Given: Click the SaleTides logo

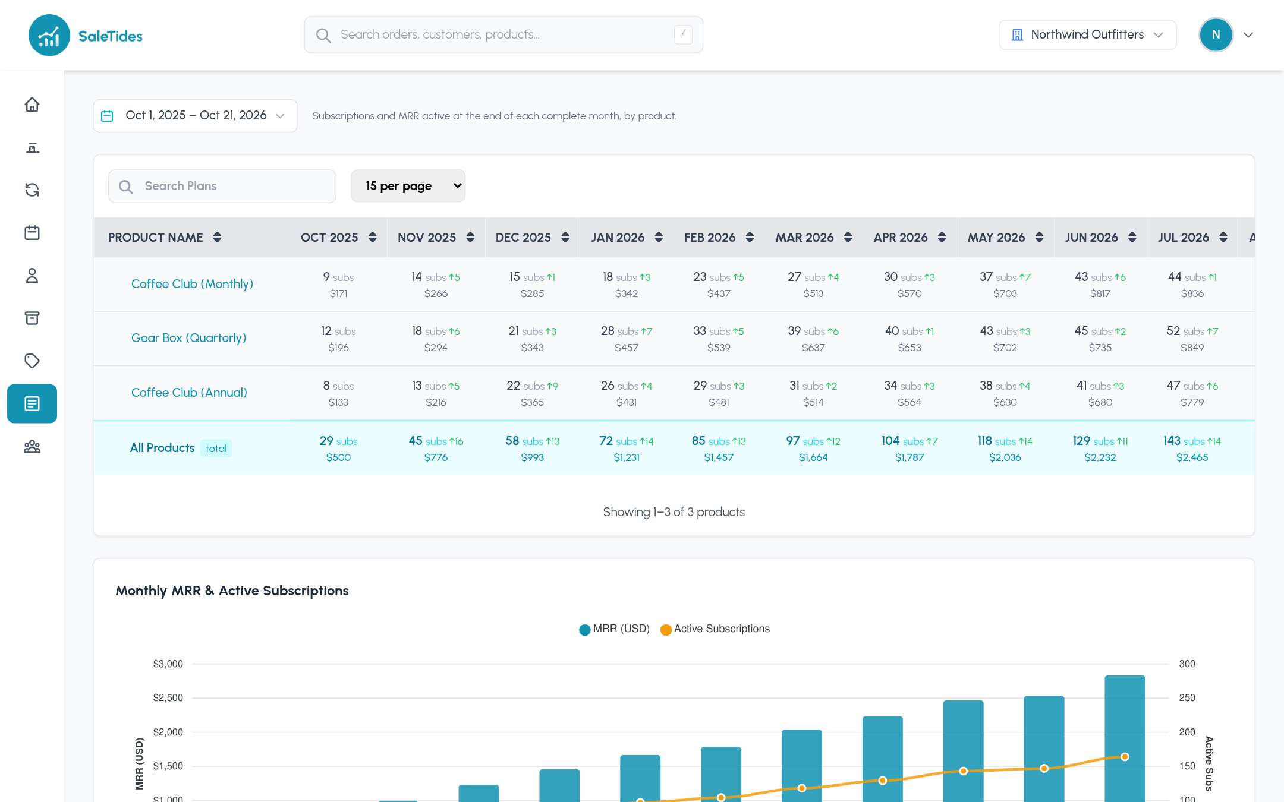Looking at the screenshot, I should coord(86,36).
